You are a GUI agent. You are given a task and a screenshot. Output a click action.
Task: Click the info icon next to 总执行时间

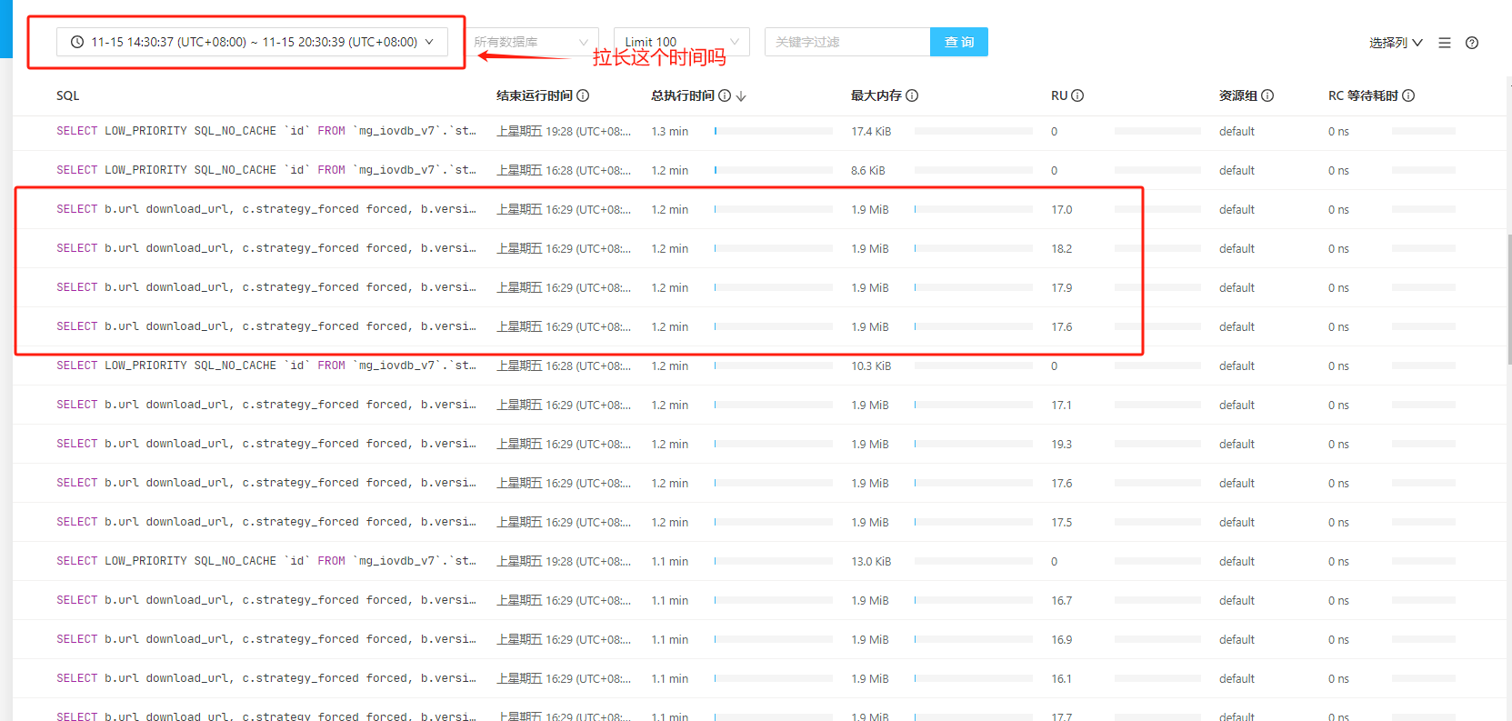[725, 95]
